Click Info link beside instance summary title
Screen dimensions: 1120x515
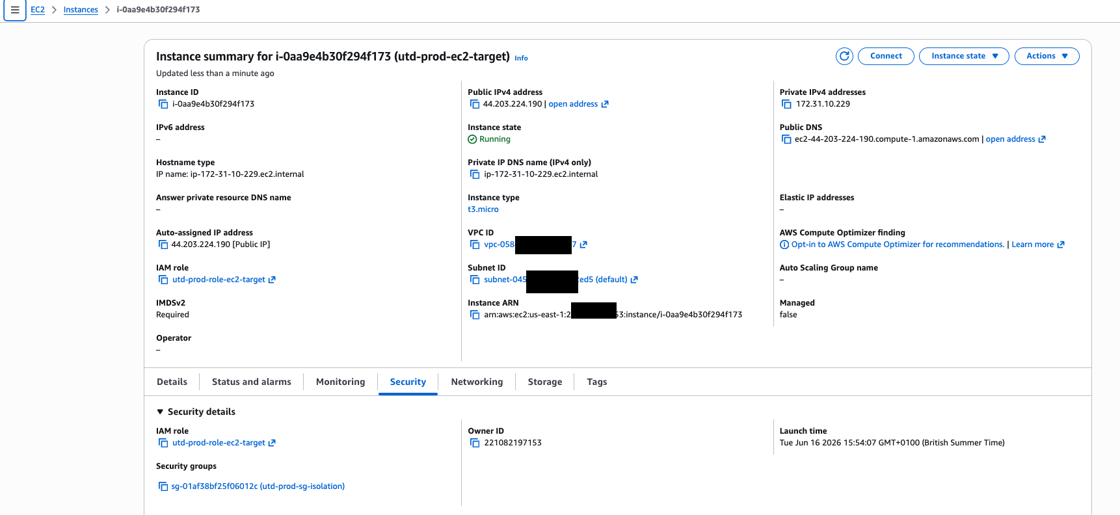tap(521, 58)
